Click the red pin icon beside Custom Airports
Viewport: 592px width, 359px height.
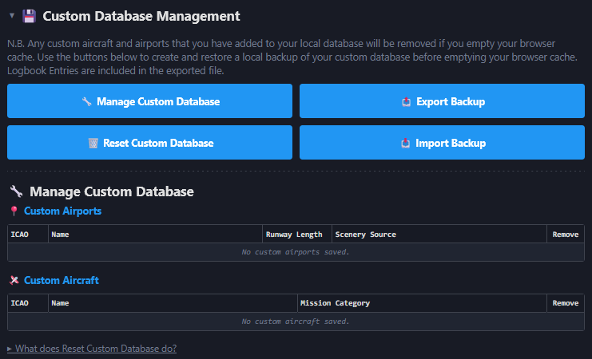coord(14,211)
